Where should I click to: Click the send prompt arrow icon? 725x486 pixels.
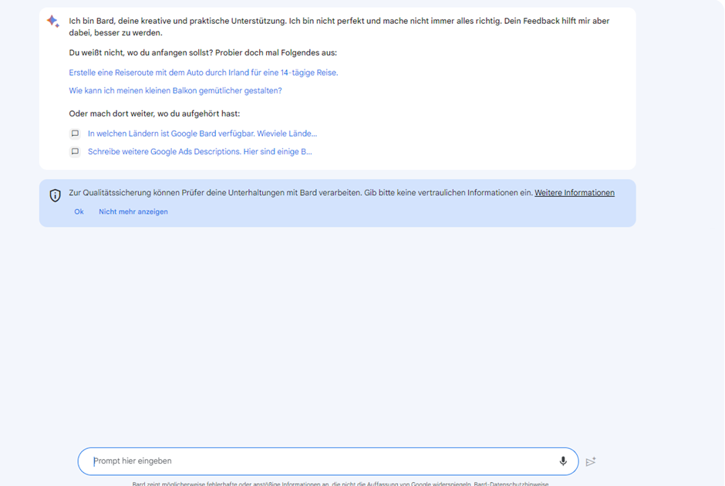591,461
